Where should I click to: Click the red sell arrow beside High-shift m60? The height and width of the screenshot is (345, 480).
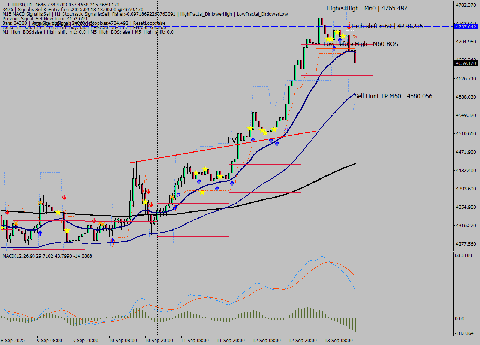click(x=349, y=26)
